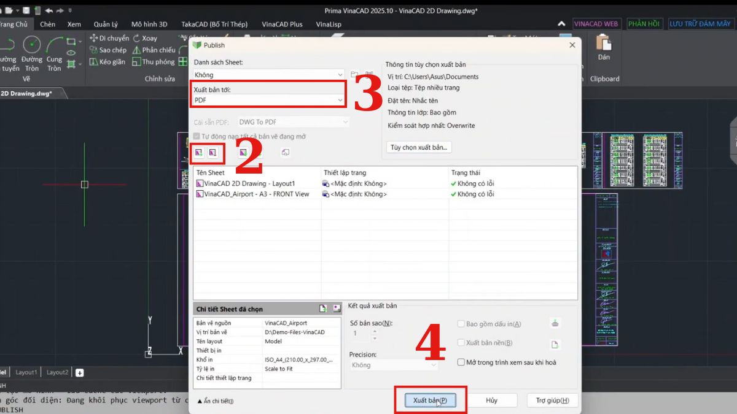The width and height of the screenshot is (737, 414).
Task: Close the Publish dialog
Action: pyautogui.click(x=572, y=45)
